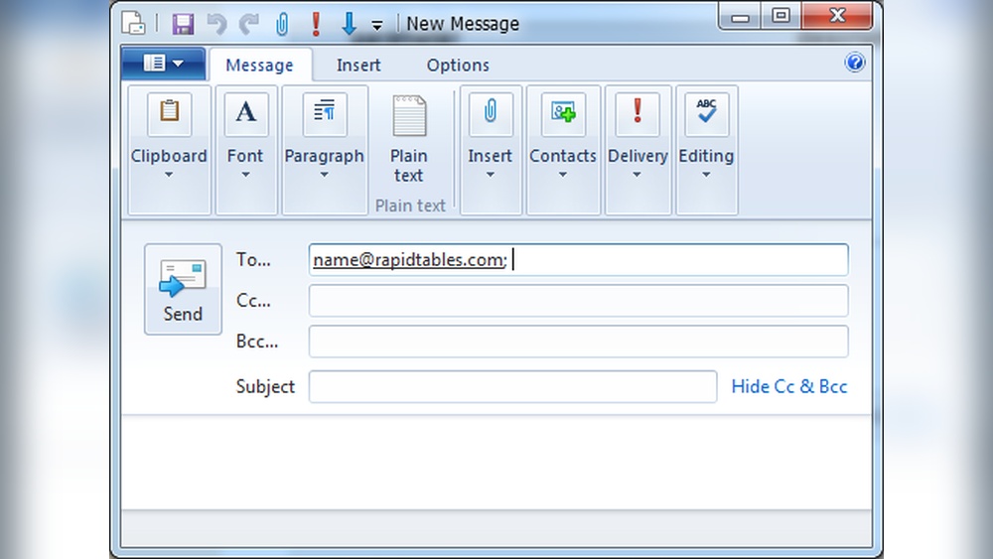993x559 pixels.
Task: Expand the Paragraph group
Action: [324, 149]
